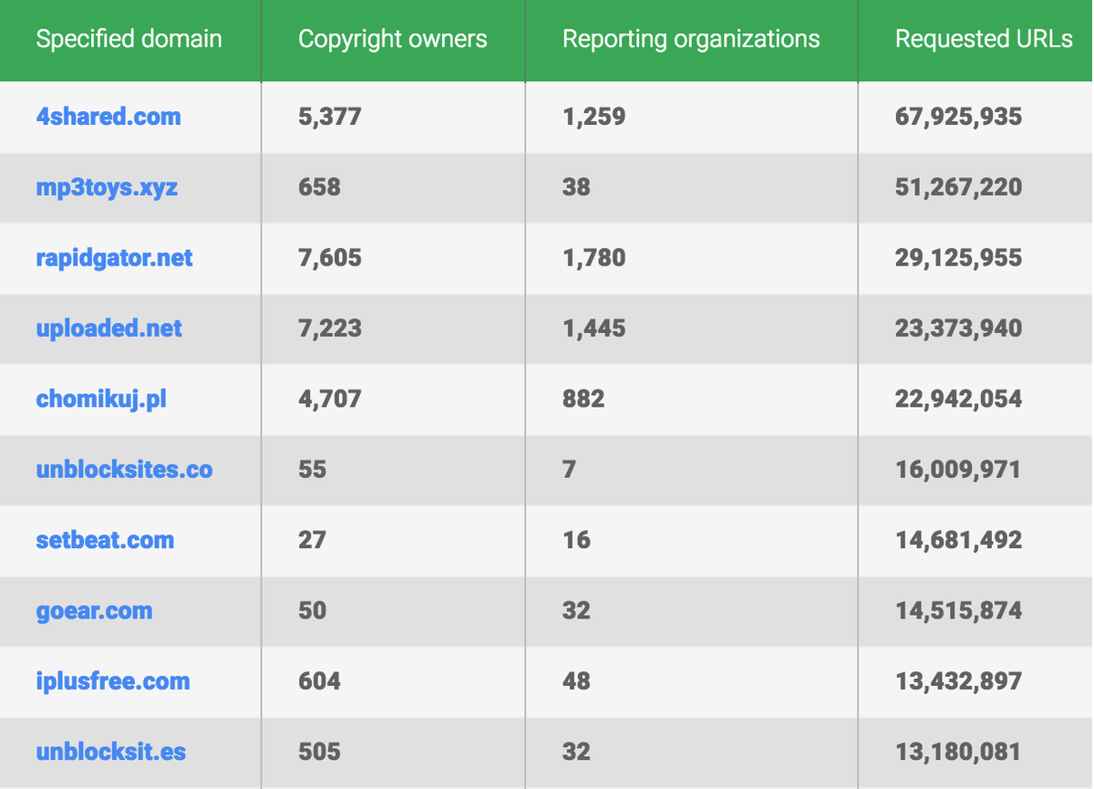Image resolution: width=1094 pixels, height=789 pixels.
Task: Select the 1,445 reporting organizations cell
Action: click(x=594, y=328)
